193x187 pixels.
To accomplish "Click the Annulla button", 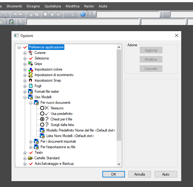I will pyautogui.click(x=139, y=174).
